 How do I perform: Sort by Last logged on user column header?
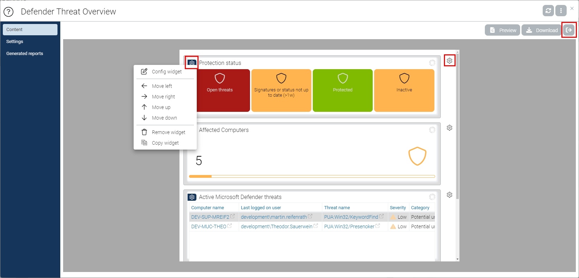pos(261,208)
